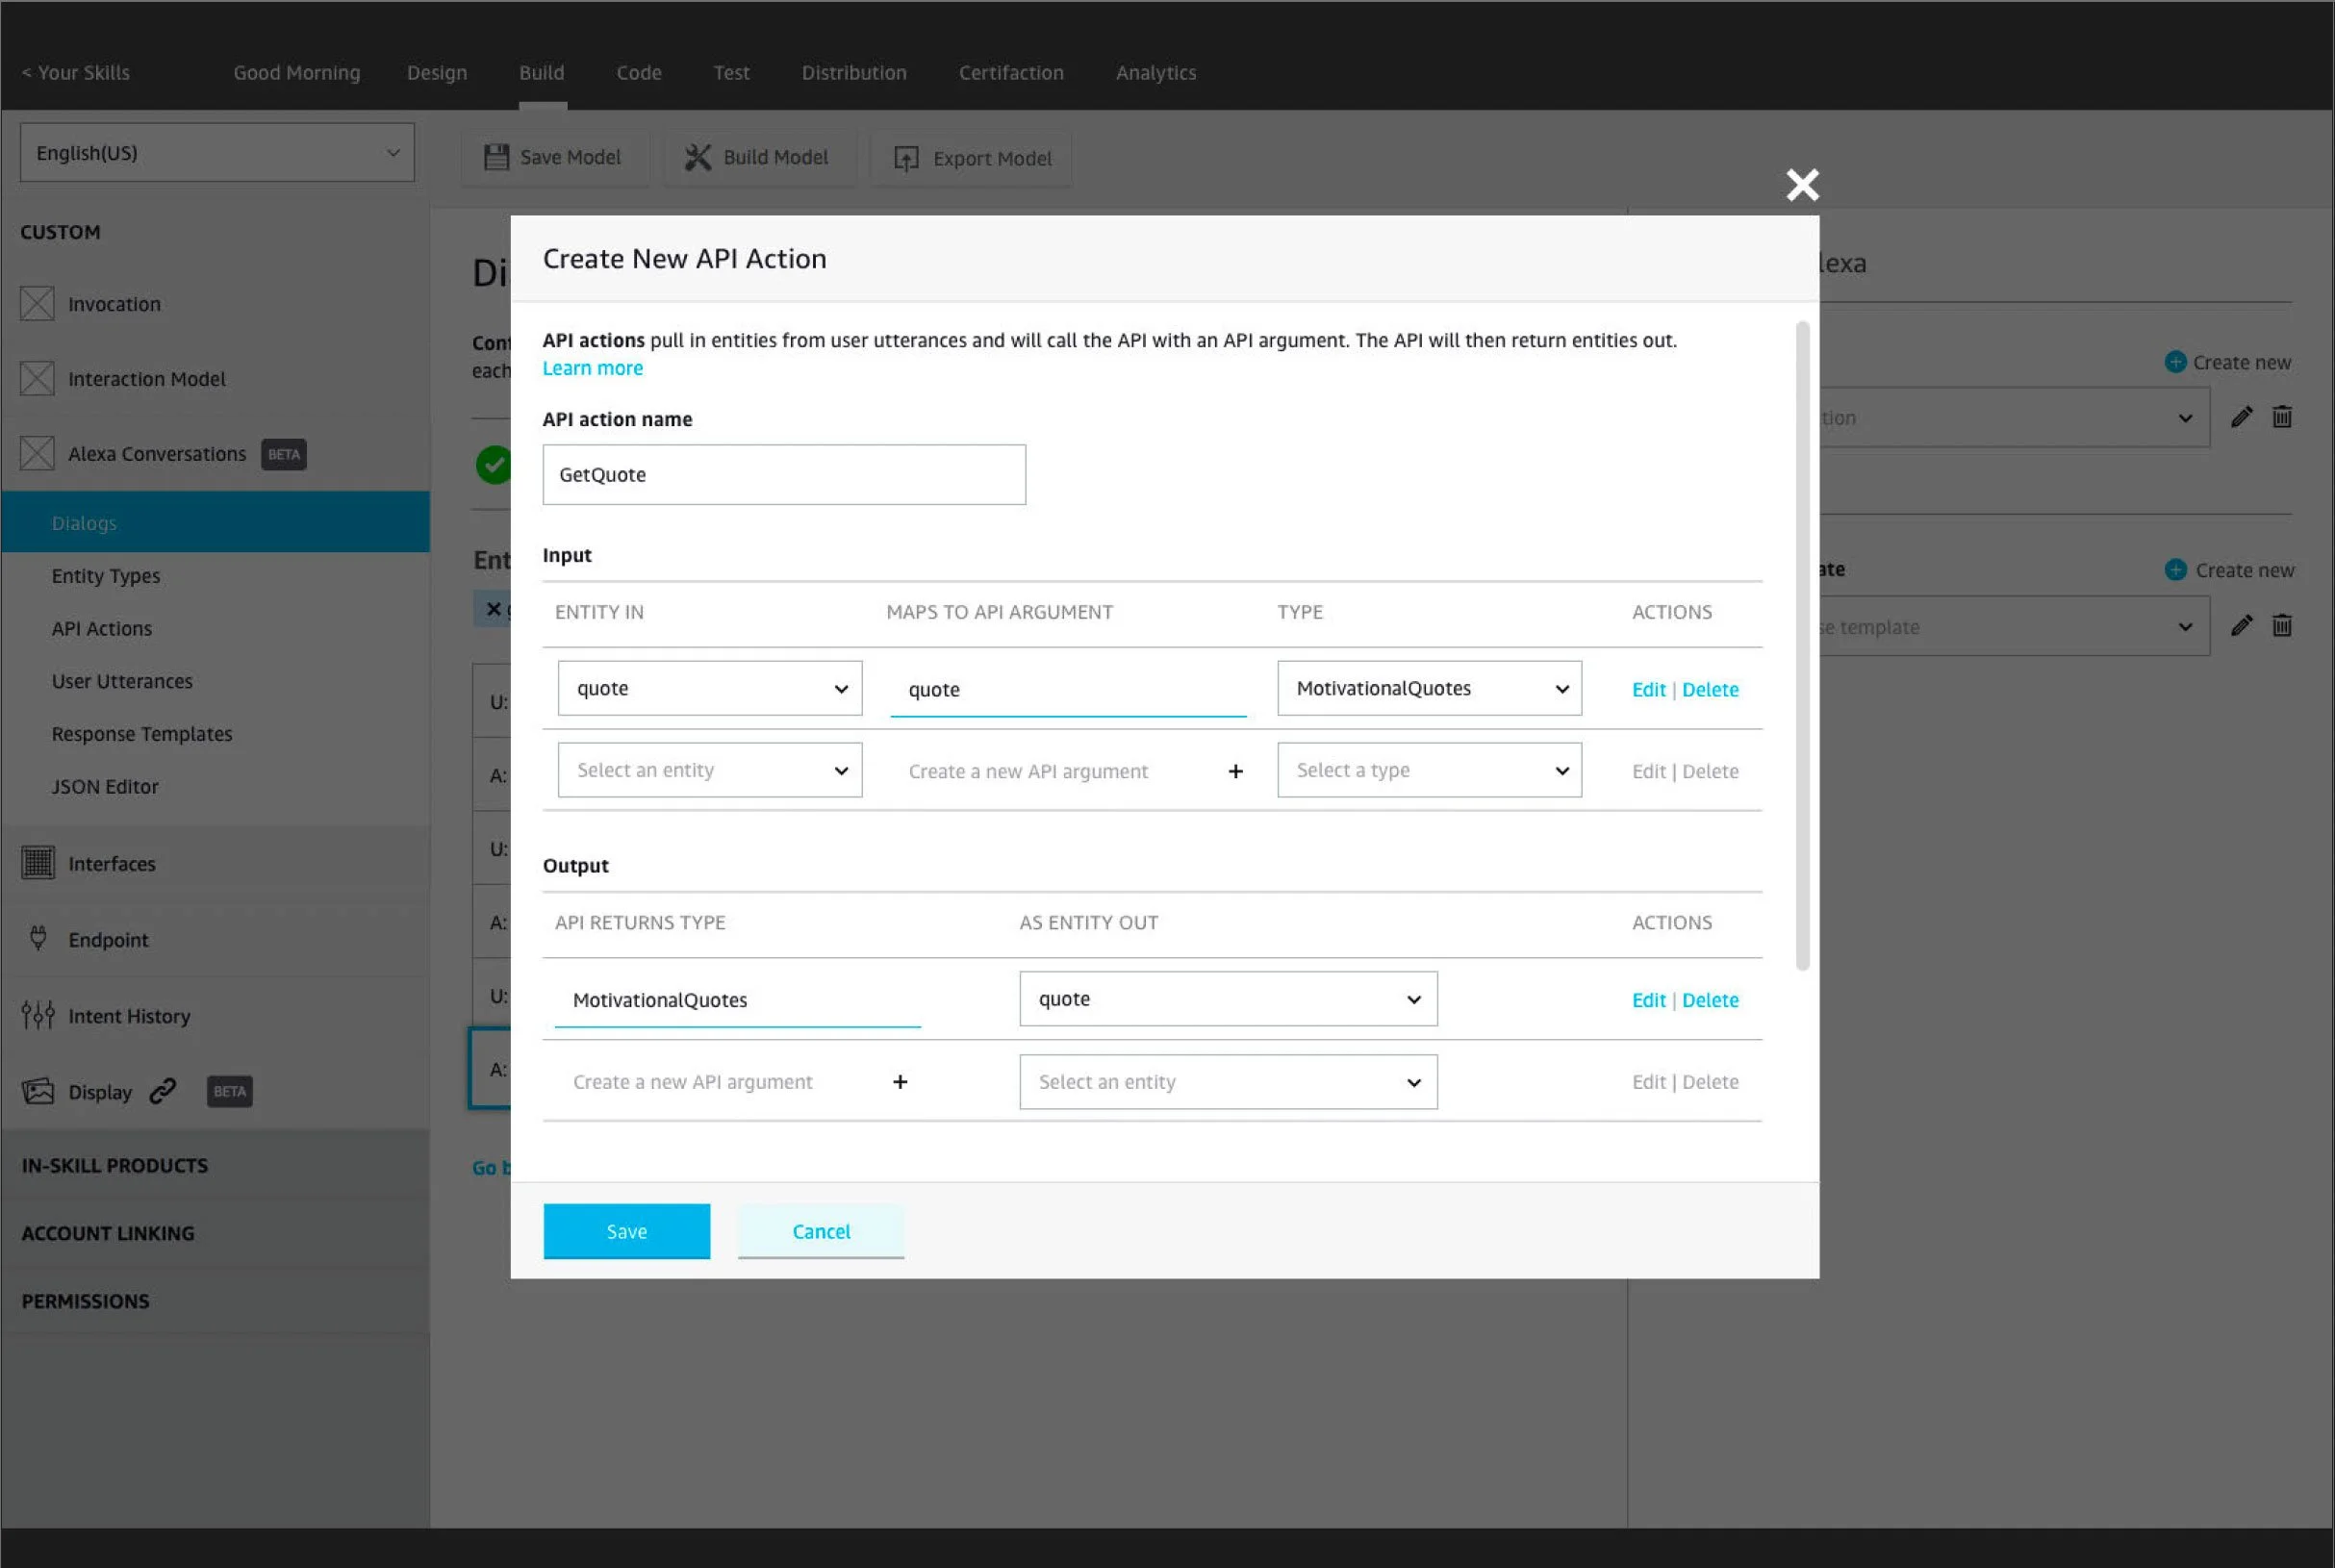
Task: Open the English(US) language dropdown
Action: point(217,153)
